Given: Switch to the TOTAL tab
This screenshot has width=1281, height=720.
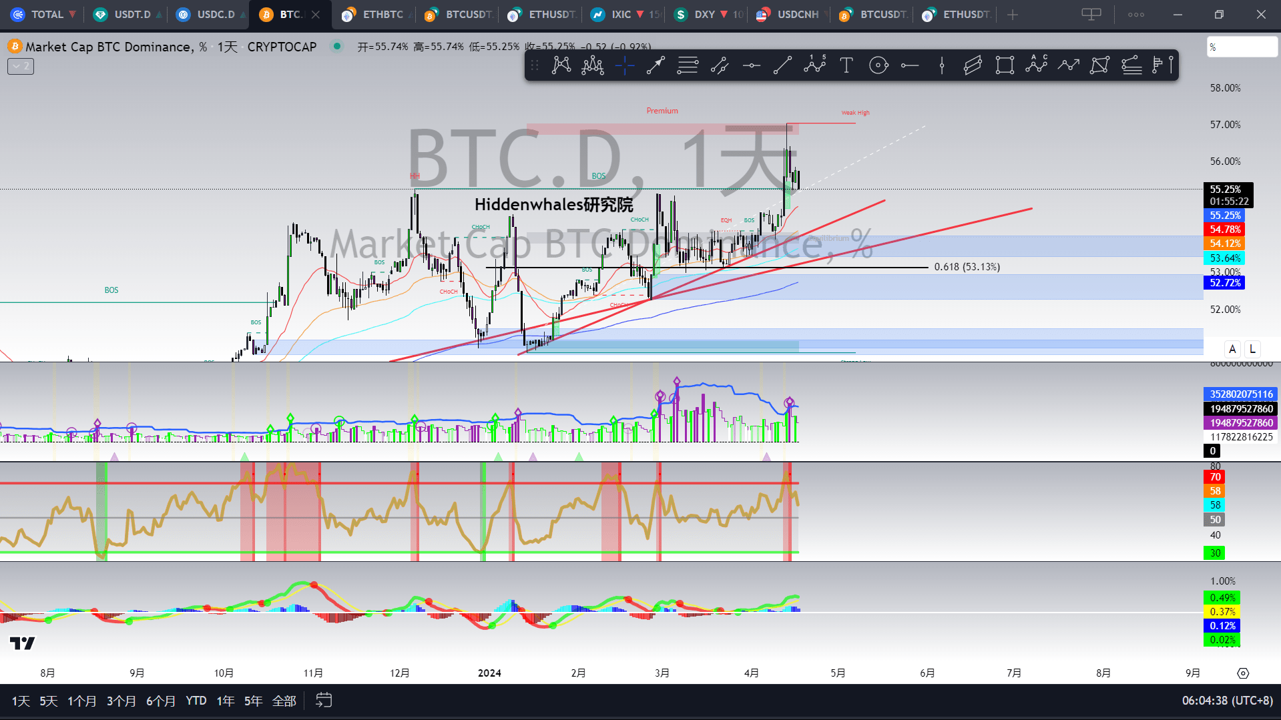Looking at the screenshot, I should [43, 15].
